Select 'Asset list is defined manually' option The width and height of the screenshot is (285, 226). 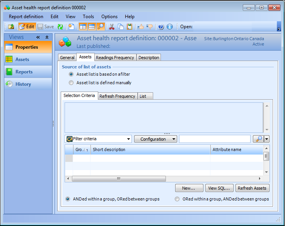click(71, 83)
